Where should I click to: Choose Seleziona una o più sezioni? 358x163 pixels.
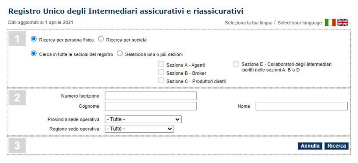tap(120, 54)
